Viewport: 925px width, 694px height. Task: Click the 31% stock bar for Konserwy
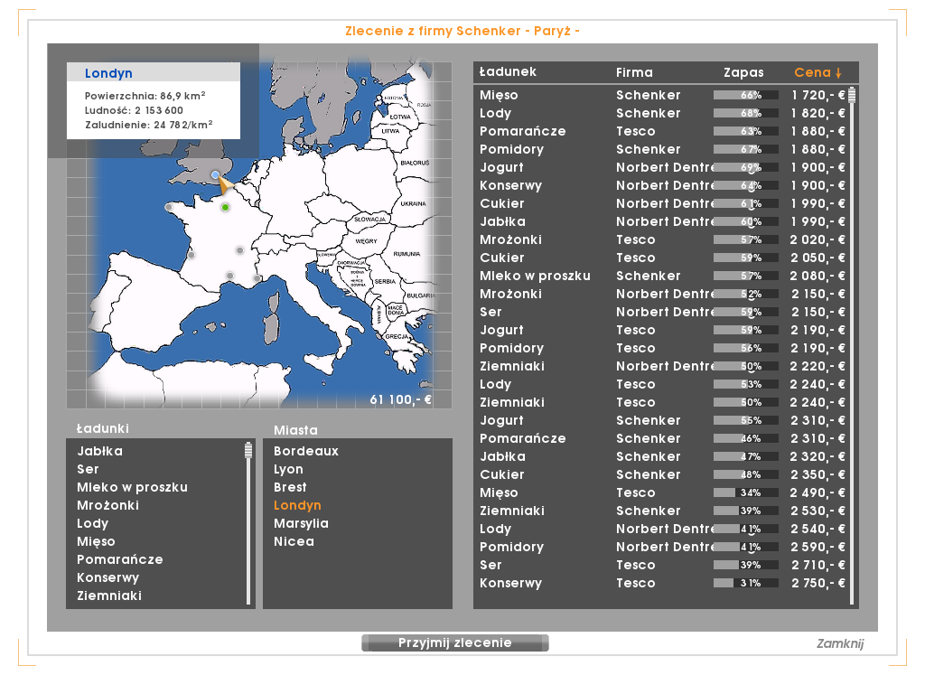click(745, 583)
